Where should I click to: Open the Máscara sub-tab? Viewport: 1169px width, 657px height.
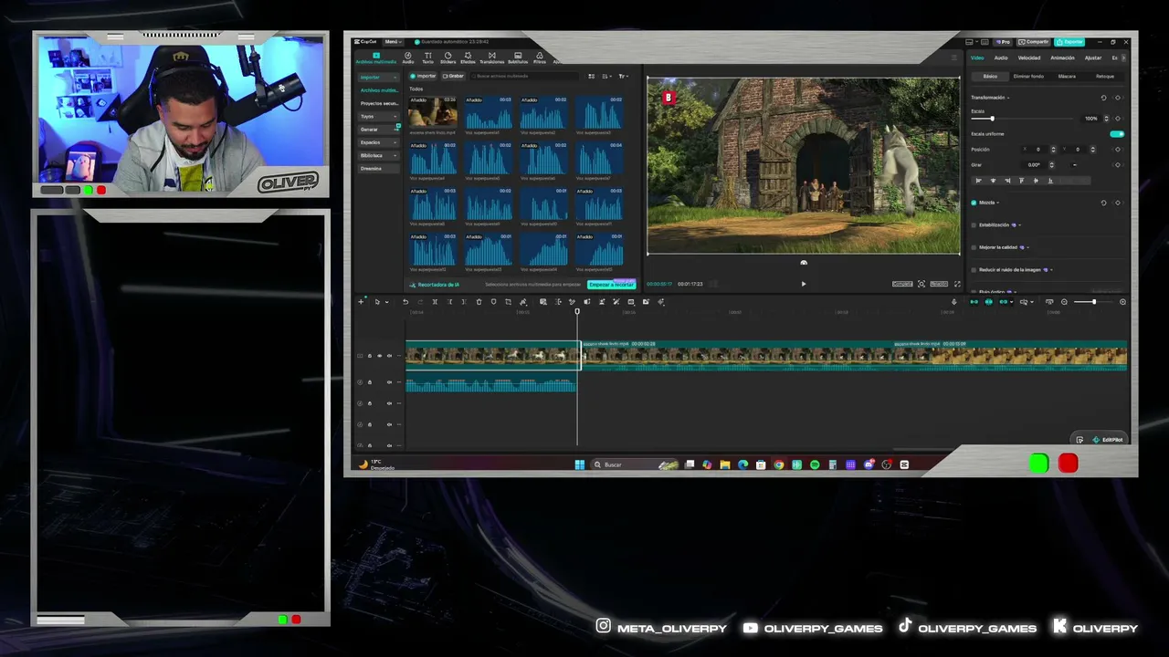(x=1067, y=77)
